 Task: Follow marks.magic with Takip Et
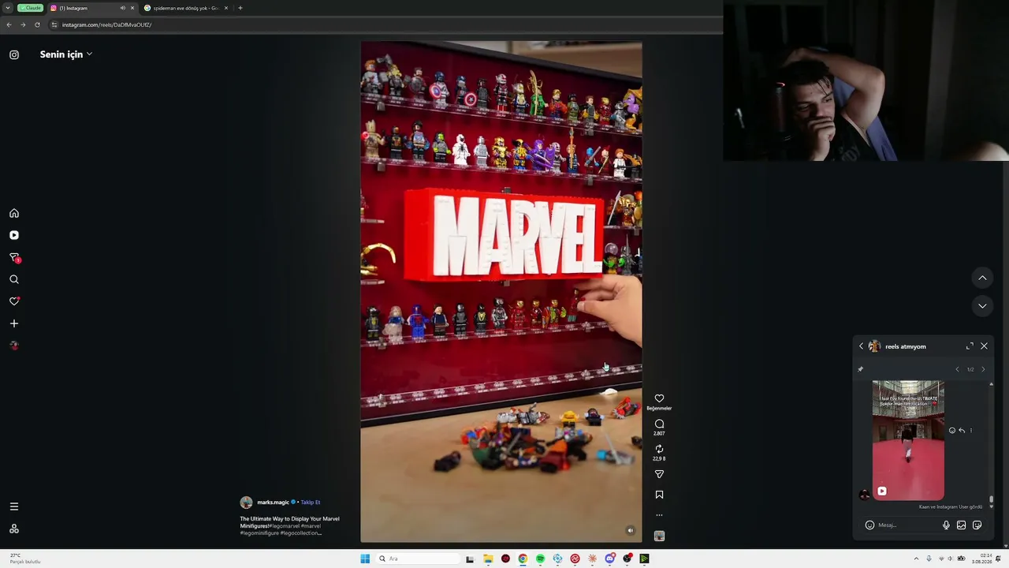[310, 503]
